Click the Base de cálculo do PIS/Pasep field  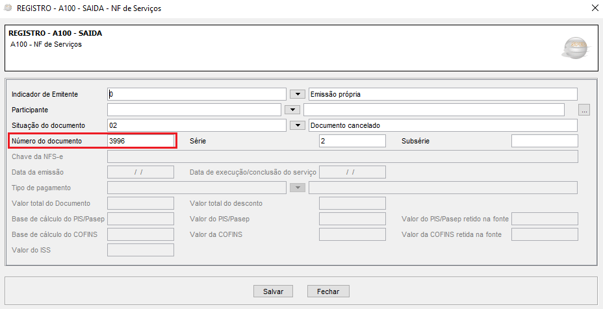click(x=141, y=219)
